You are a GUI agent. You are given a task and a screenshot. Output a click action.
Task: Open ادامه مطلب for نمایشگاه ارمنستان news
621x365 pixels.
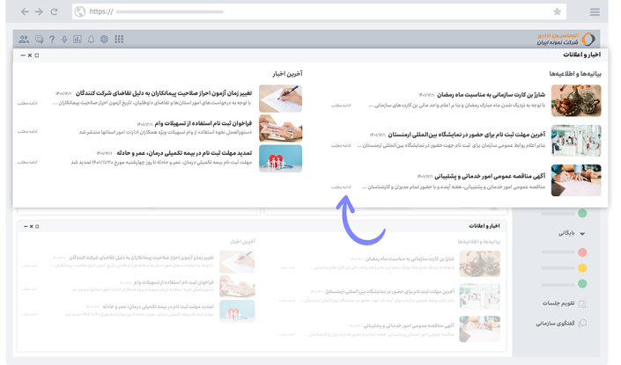pos(341,145)
